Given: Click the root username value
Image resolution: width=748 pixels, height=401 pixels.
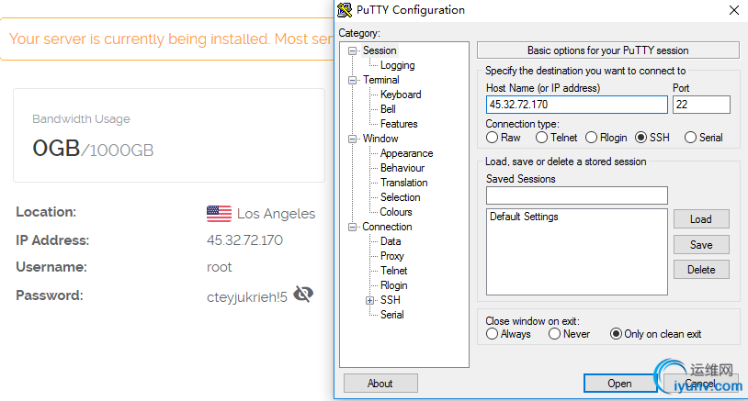Looking at the screenshot, I should pos(219,267).
